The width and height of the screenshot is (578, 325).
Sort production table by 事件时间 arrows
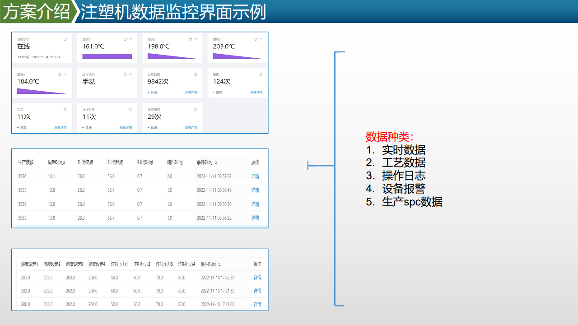216,162
